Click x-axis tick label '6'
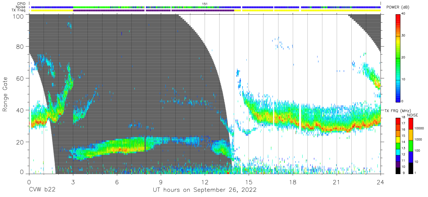Screen dimensions: 428x197 (x=117, y=182)
